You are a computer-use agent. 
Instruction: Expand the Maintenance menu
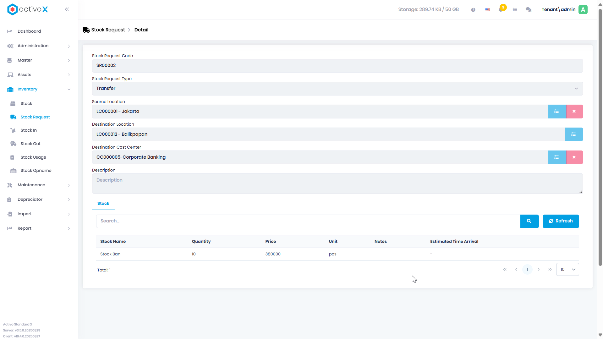tap(39, 185)
